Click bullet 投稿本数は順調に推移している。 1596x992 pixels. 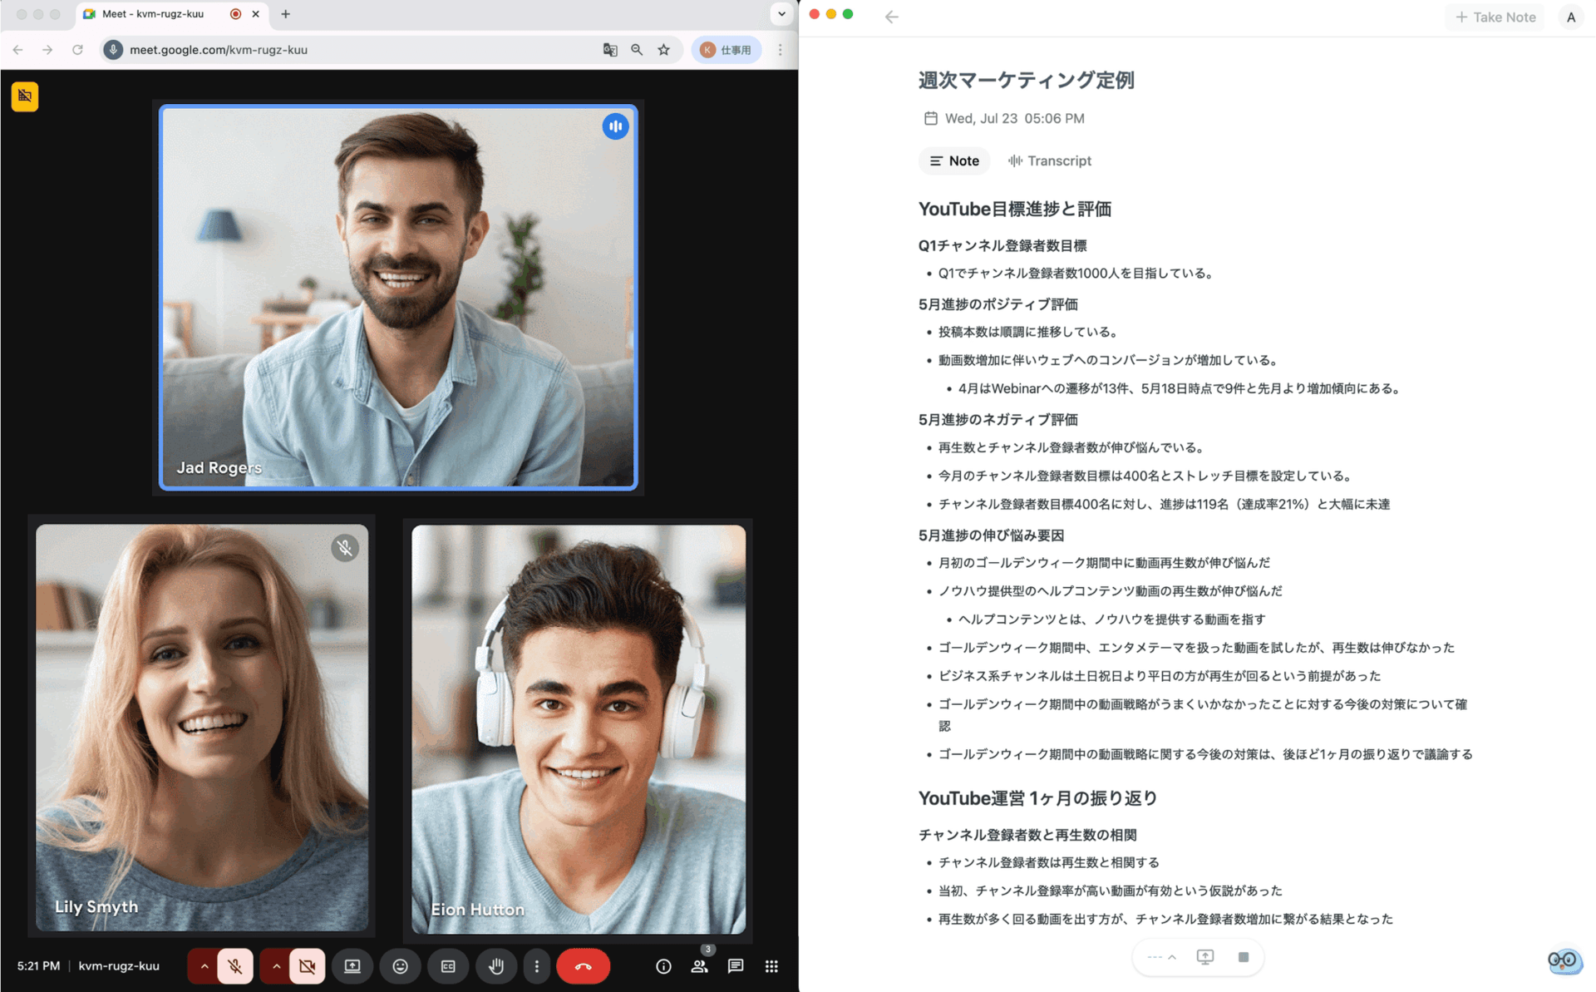click(1027, 332)
